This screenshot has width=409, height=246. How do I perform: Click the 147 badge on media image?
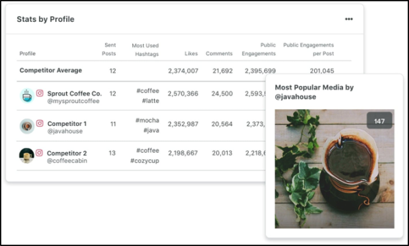pos(379,121)
